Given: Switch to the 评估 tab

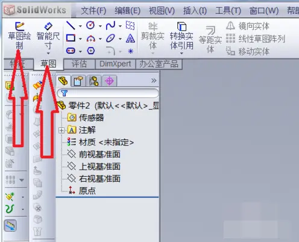Looking at the screenshot, I should 80,64.
